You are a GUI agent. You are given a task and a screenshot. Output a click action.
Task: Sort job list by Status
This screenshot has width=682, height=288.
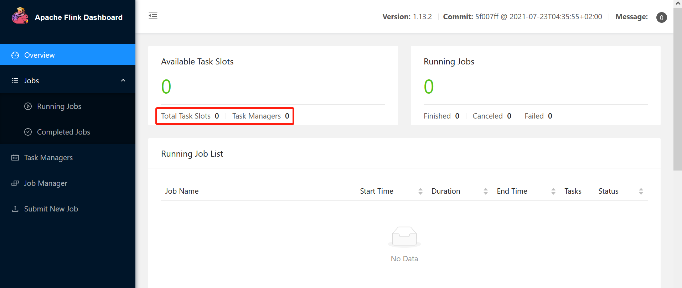641,191
